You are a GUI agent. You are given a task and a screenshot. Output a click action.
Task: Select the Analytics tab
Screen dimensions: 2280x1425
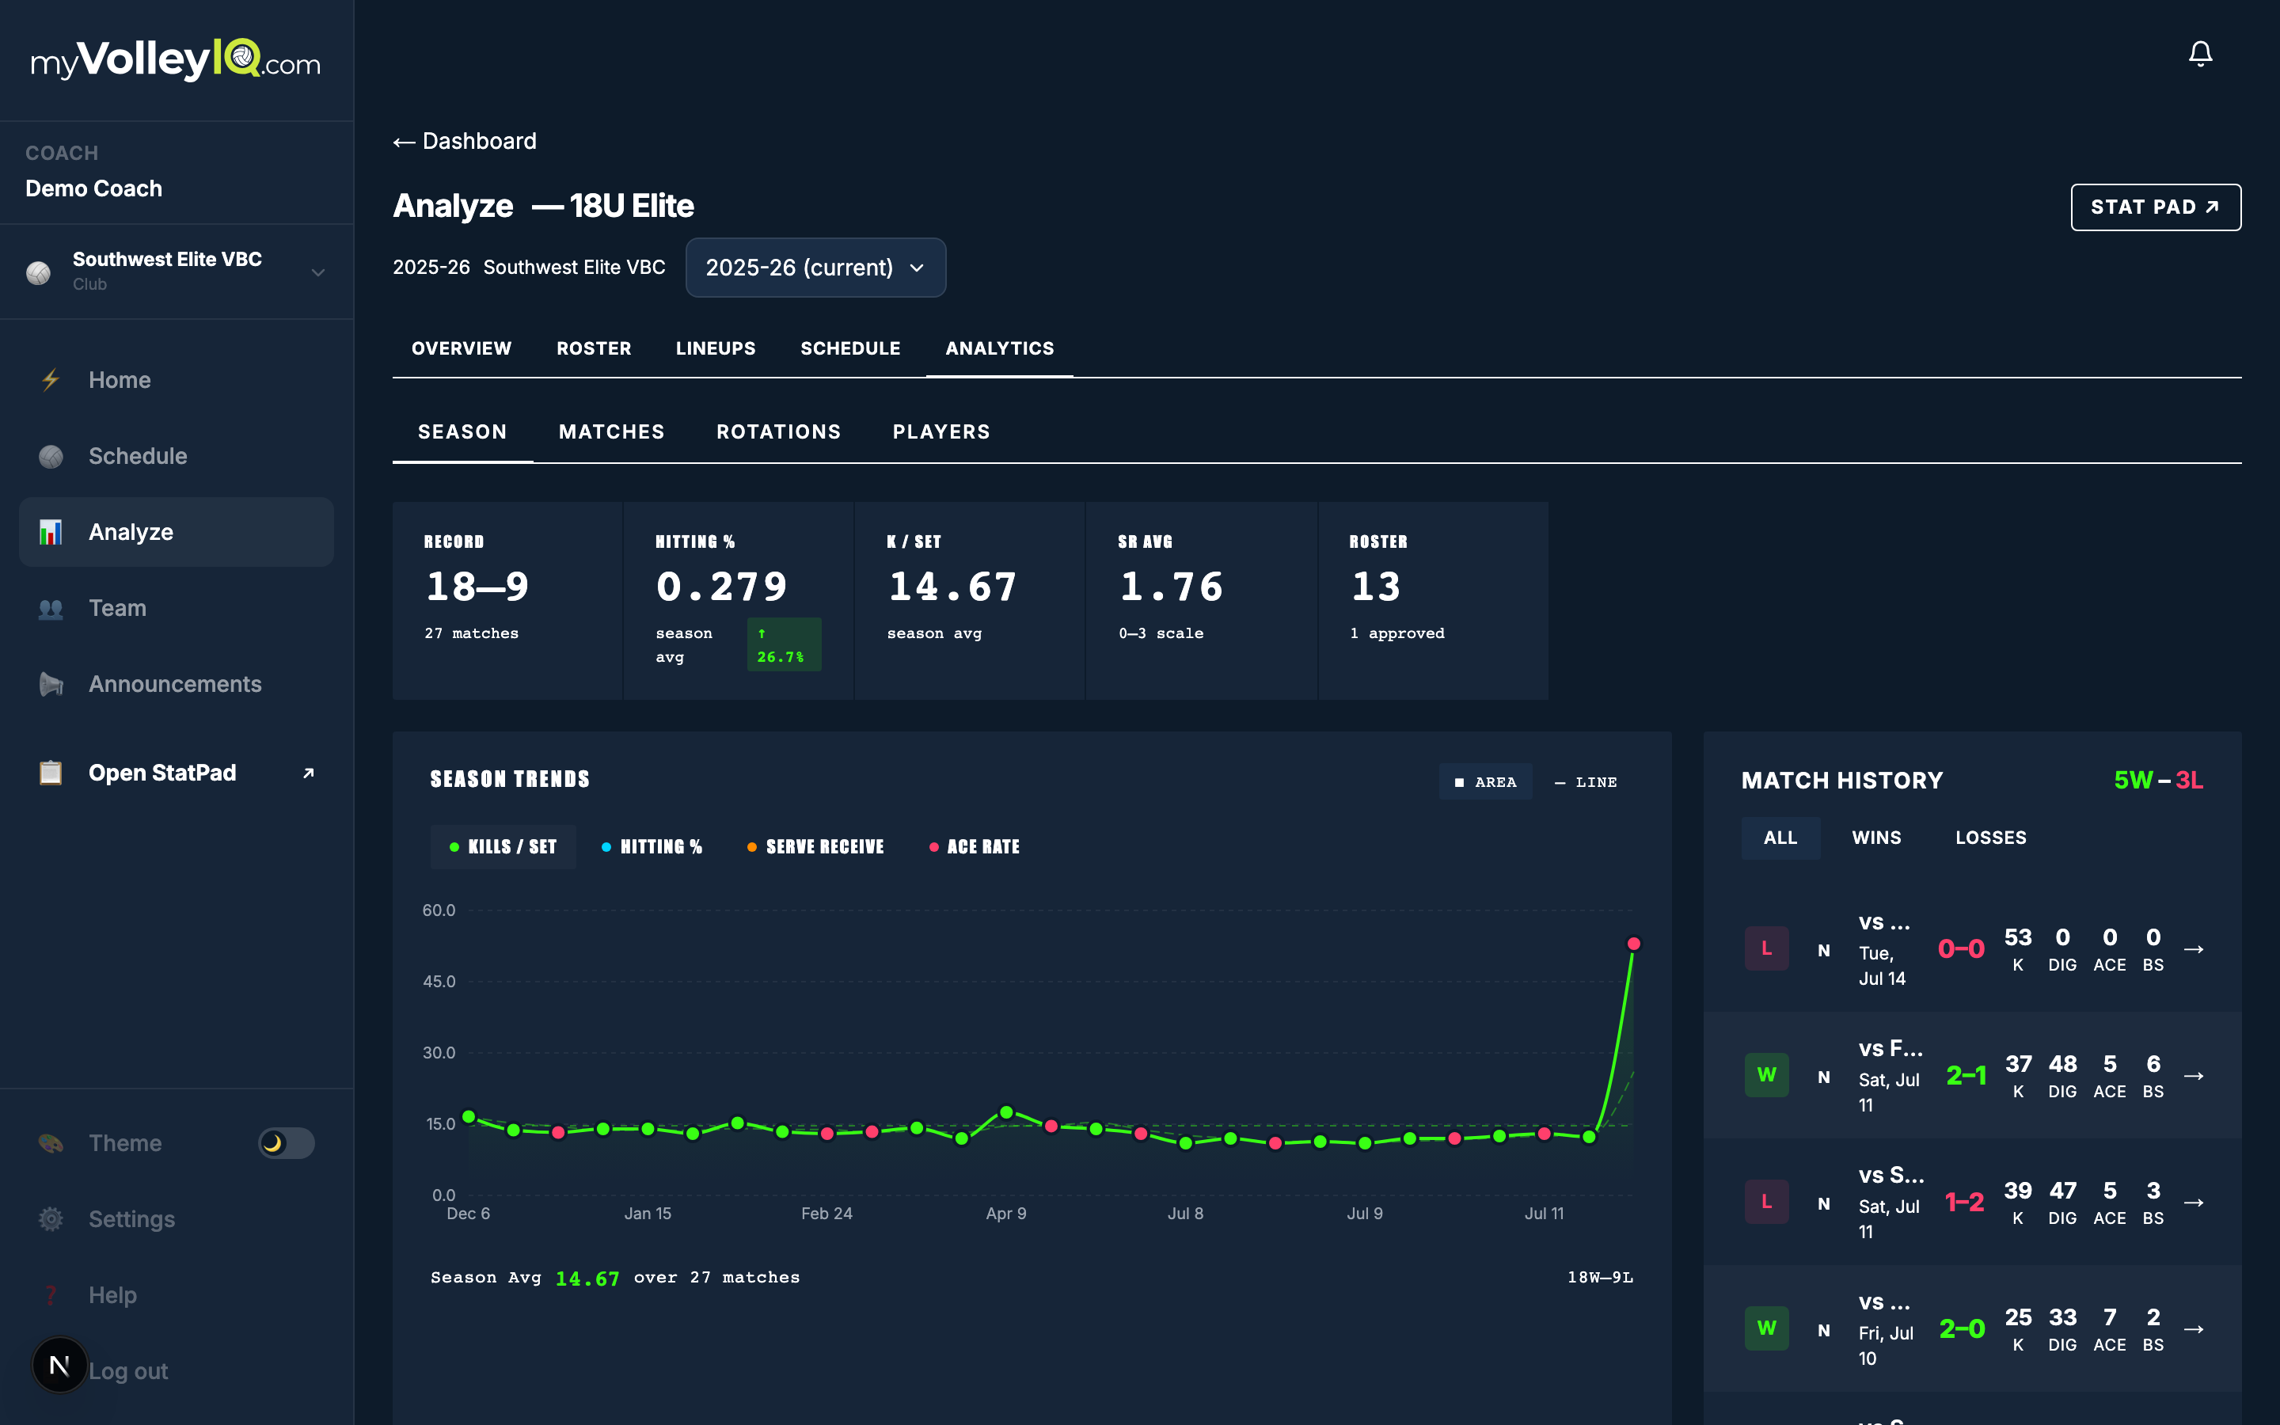[1000, 348]
